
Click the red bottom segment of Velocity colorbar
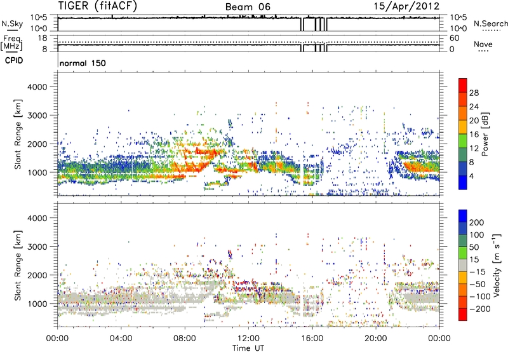[x=463, y=315]
